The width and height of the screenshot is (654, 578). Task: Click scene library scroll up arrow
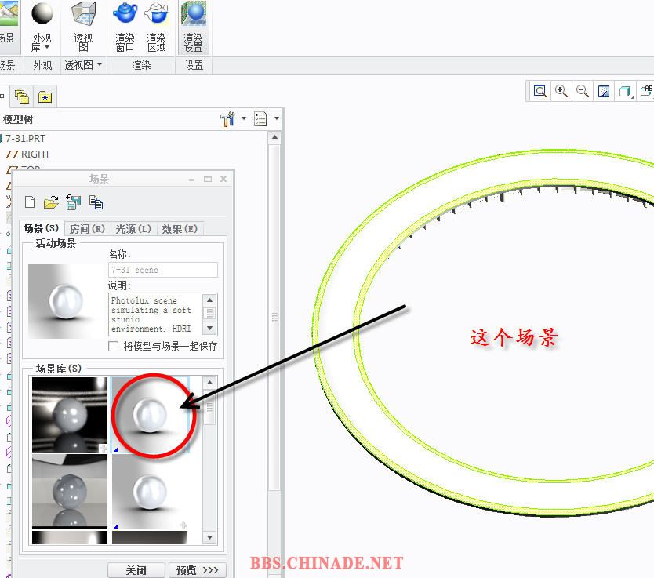pos(210,383)
